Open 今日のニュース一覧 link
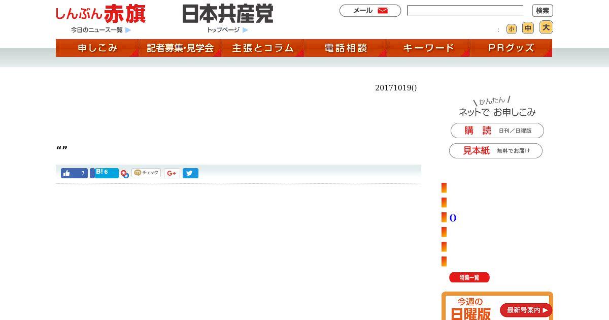This screenshot has height=320, width=609. click(x=101, y=30)
